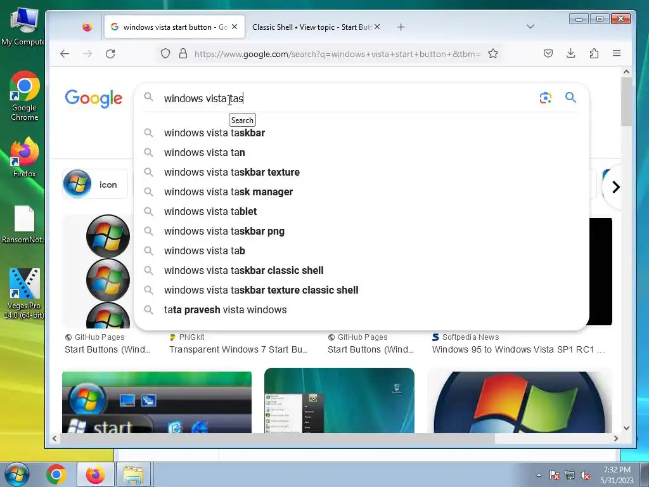Select the Google Chrome desktop shortcut
Viewport: 649px width, 487px height.
25,96
